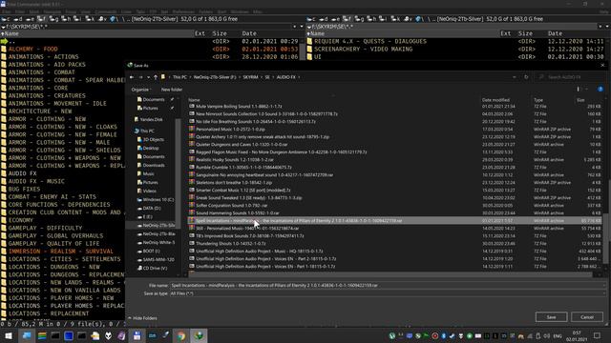The height and width of the screenshot is (343, 611).
Task: Sort right panel by Size column
Action: coord(526,34)
